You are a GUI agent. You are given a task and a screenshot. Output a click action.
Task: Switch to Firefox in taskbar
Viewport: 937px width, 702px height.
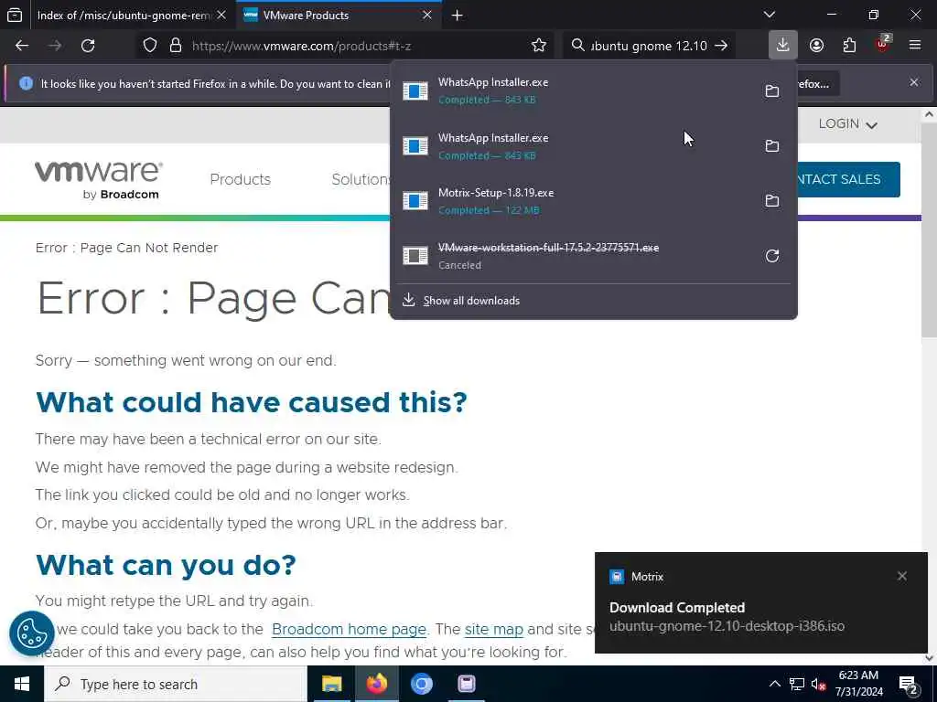(376, 684)
